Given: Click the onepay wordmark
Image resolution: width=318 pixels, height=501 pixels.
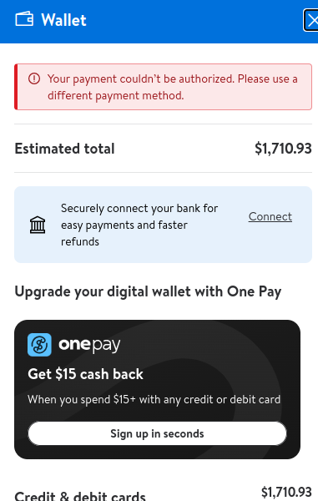Looking at the screenshot, I should click(89, 345).
